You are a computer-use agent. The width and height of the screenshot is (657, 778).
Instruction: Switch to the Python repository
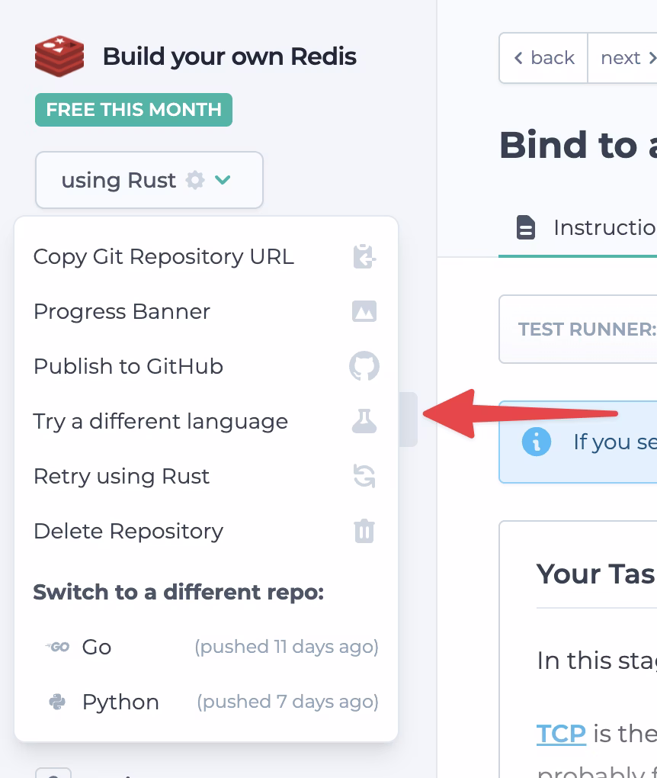(x=120, y=702)
